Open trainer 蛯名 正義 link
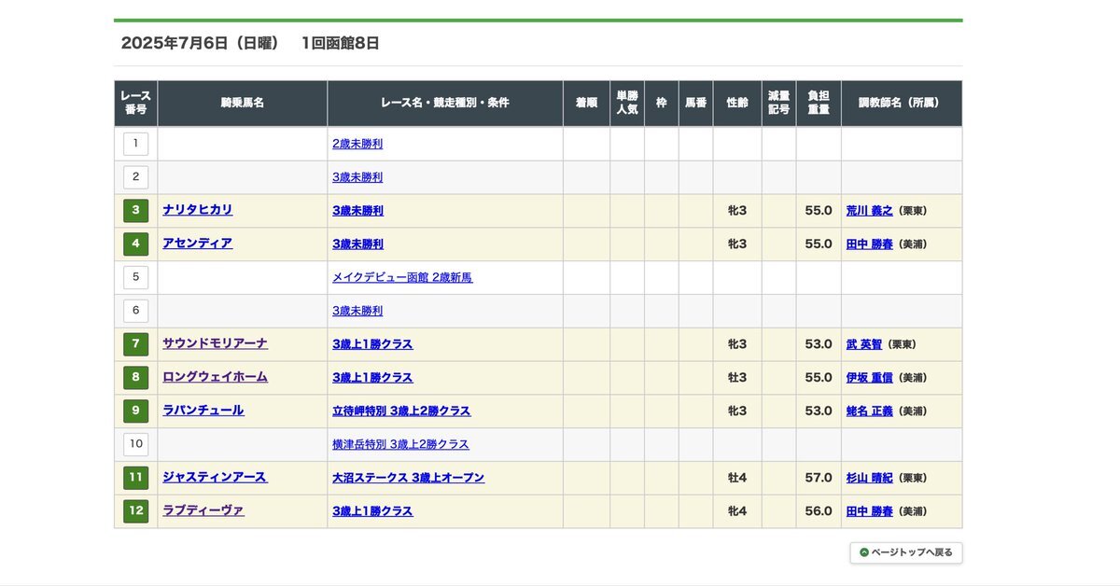 click(870, 411)
